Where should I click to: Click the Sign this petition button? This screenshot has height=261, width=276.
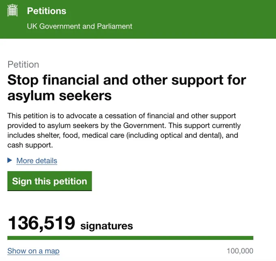[50, 181]
